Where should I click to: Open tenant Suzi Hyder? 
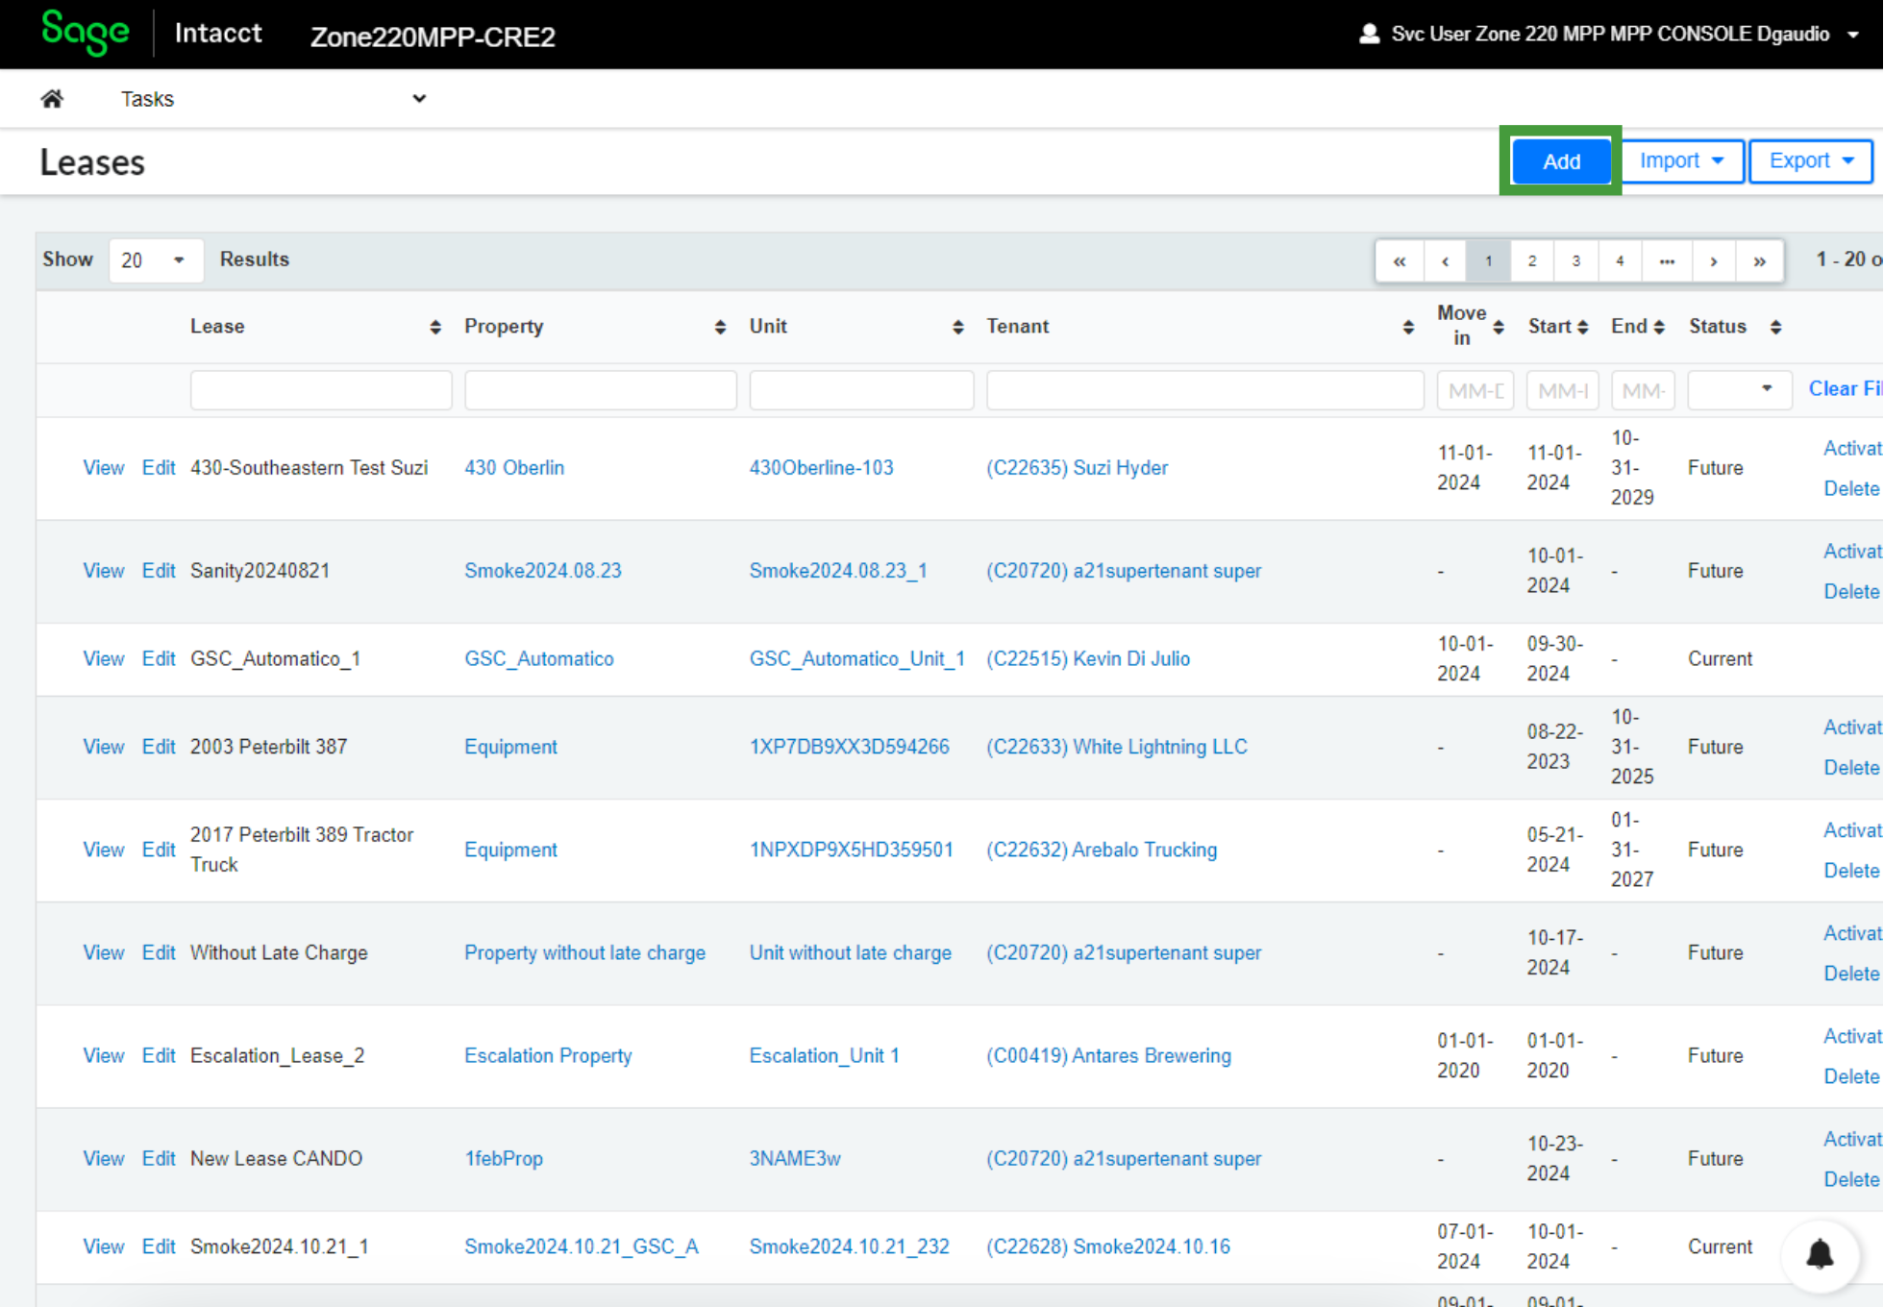[1077, 468]
